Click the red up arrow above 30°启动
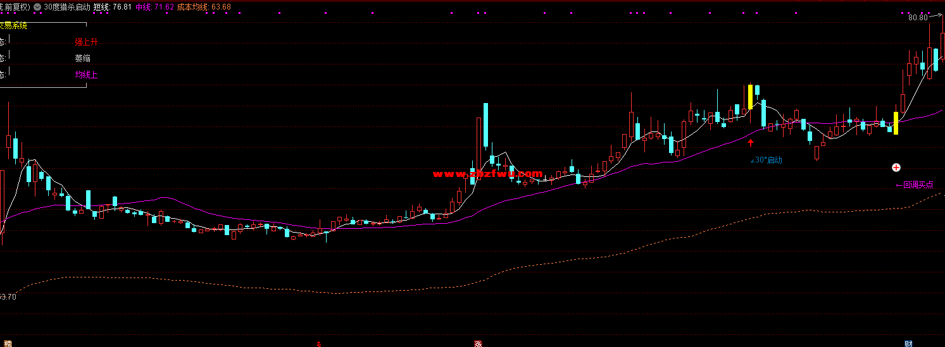Image resolution: width=945 pixels, height=347 pixels. 751,143
